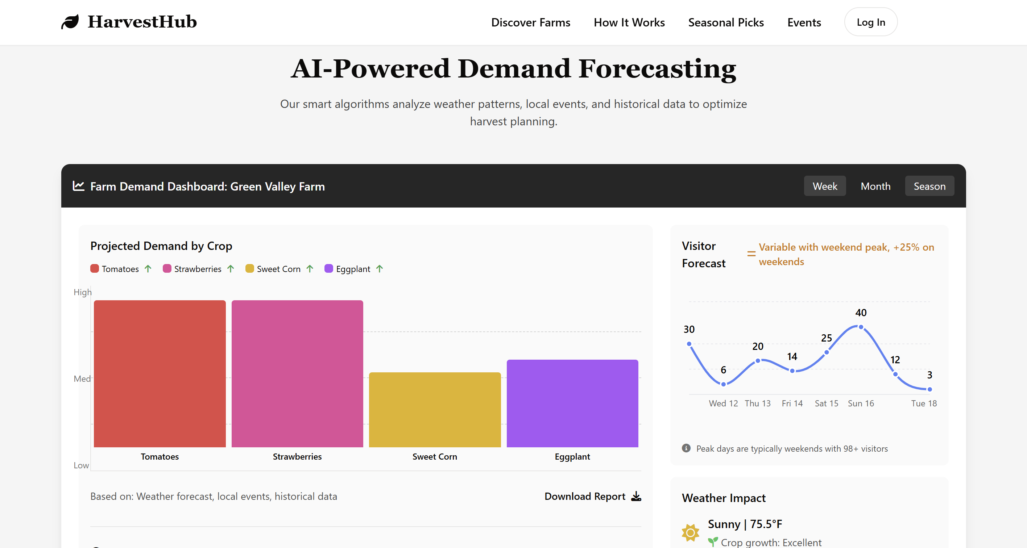
Task: Click the HarvestHub leaf logo icon
Action: tap(70, 22)
